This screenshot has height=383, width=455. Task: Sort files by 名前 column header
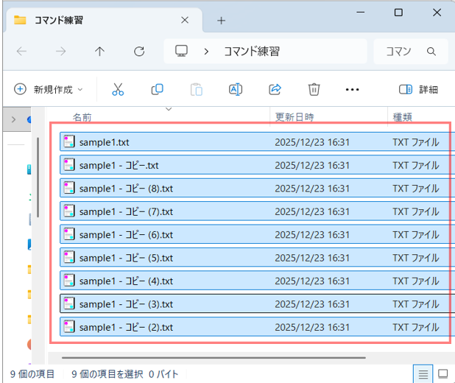coord(82,117)
